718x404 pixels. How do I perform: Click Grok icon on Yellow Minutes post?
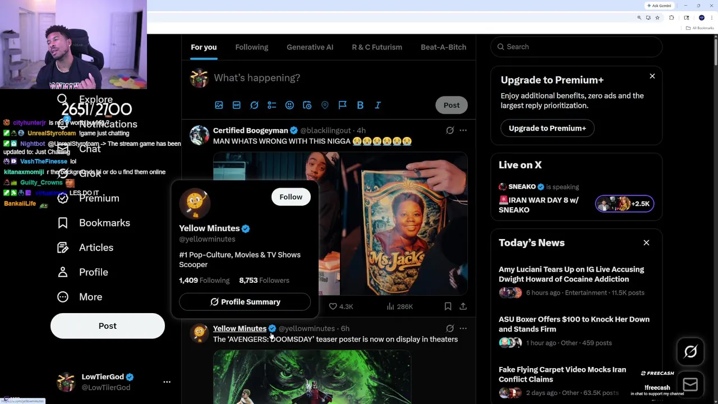(x=450, y=328)
